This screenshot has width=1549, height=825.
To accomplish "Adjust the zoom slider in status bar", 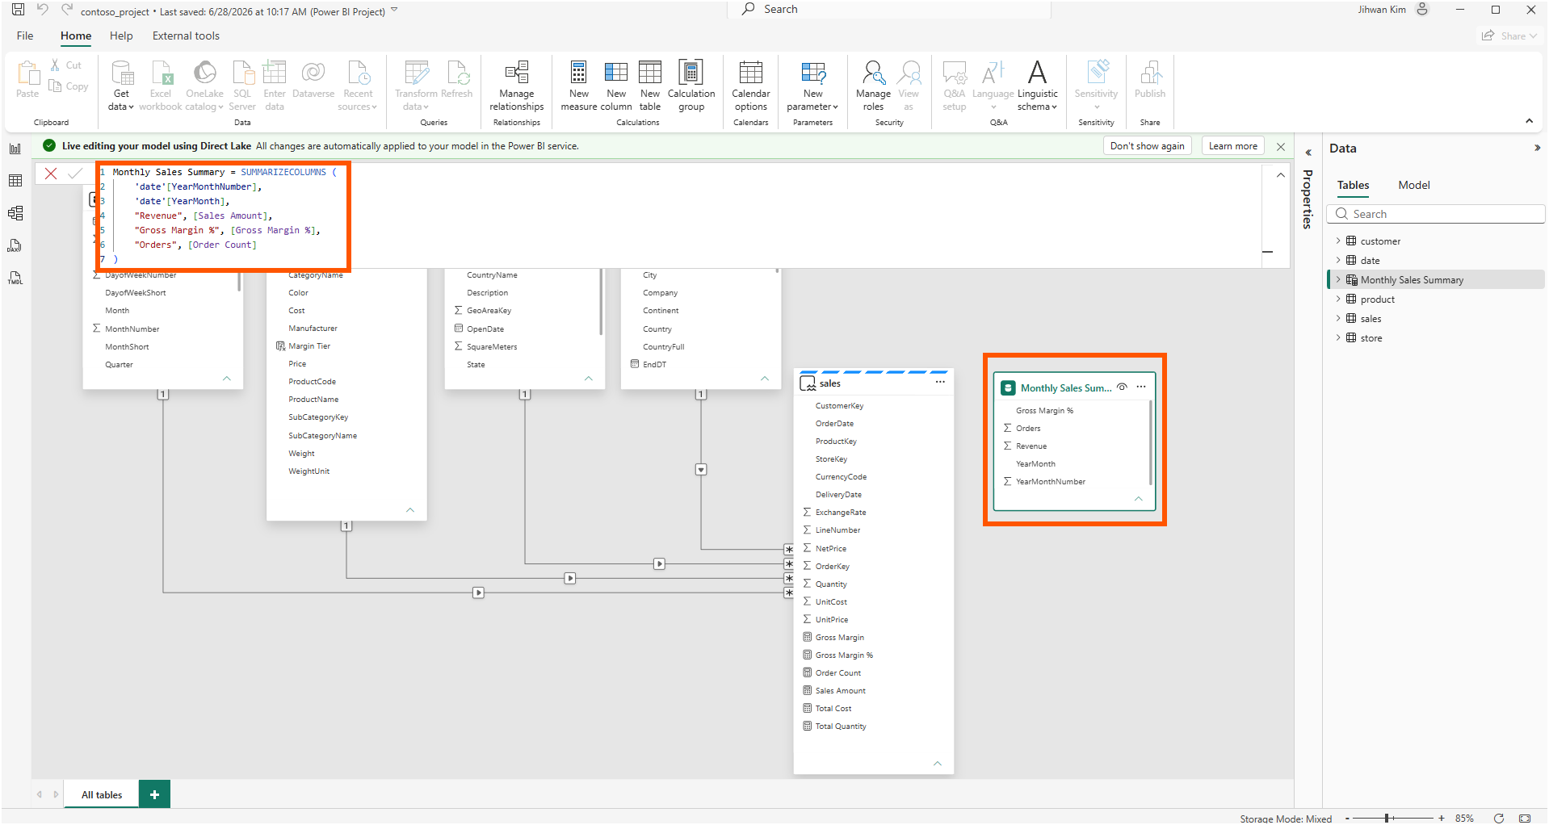I will pos(1387,818).
